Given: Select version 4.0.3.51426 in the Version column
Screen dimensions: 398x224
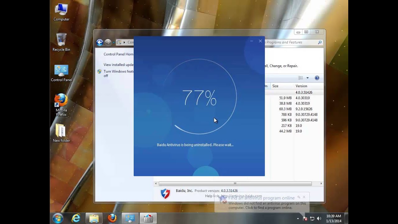Looking at the screenshot, I should coord(304,92).
